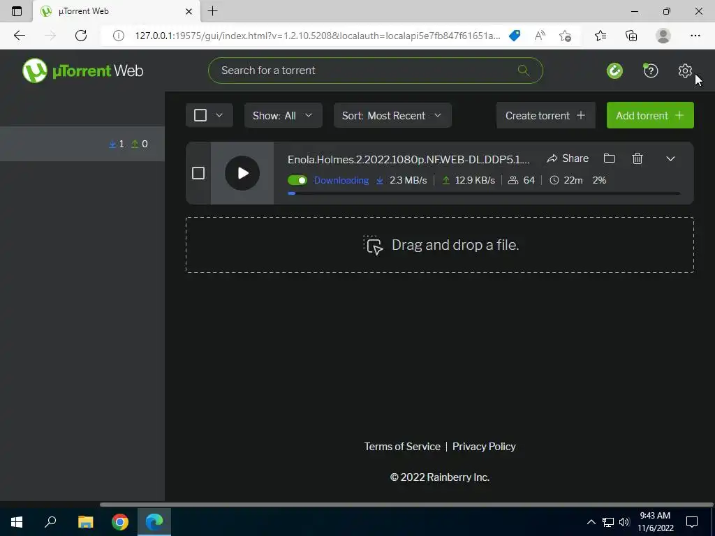This screenshot has width=715, height=536.
Task: Open File Explorer from taskbar
Action: coord(85,522)
